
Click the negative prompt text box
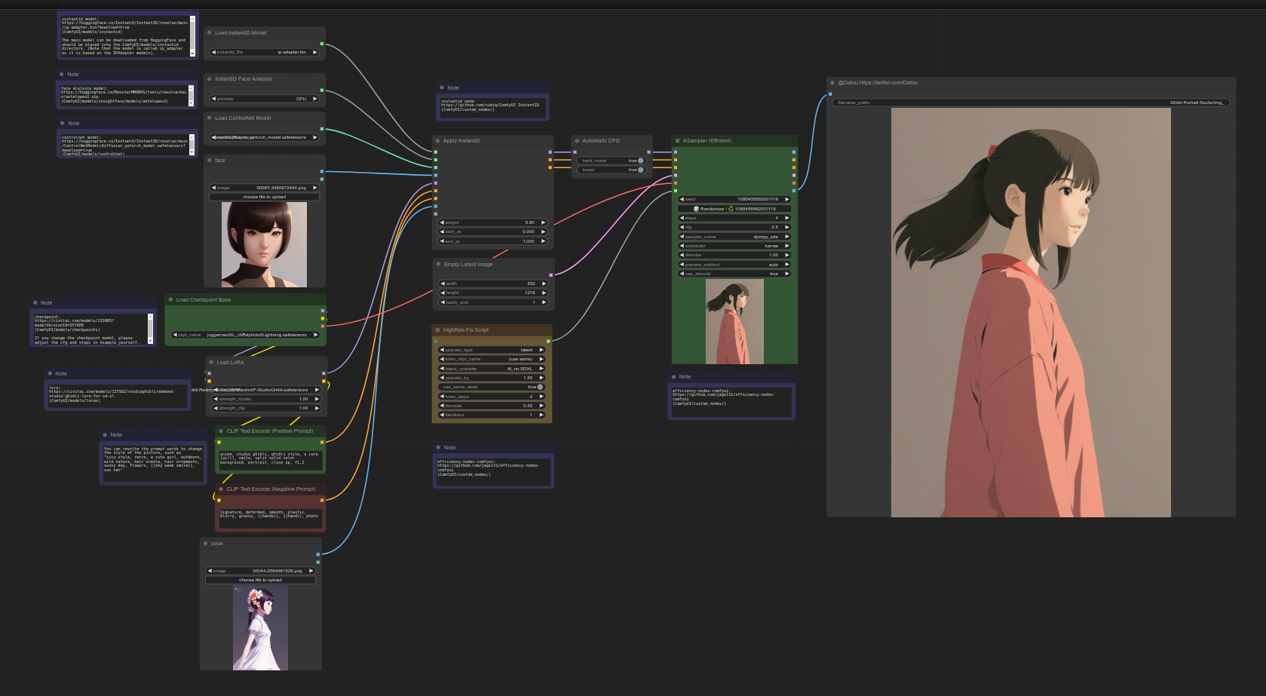pyautogui.click(x=271, y=517)
